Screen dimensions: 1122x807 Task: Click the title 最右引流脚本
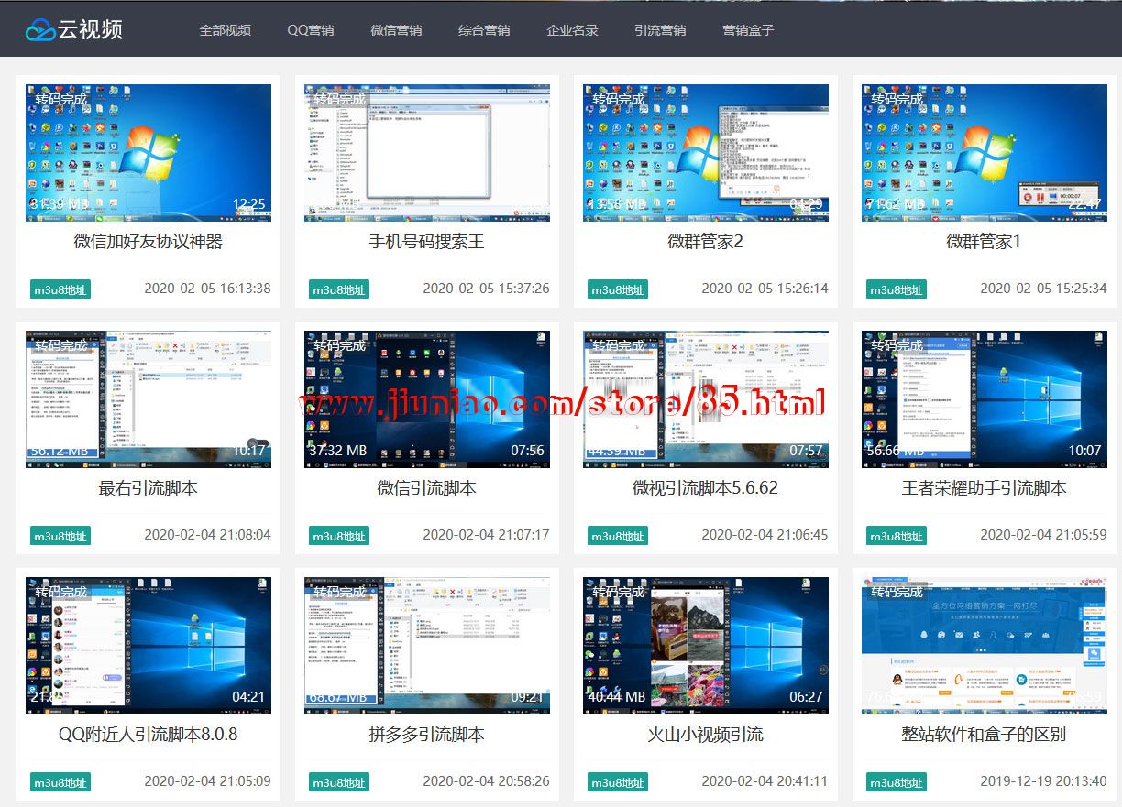pyautogui.click(x=148, y=488)
